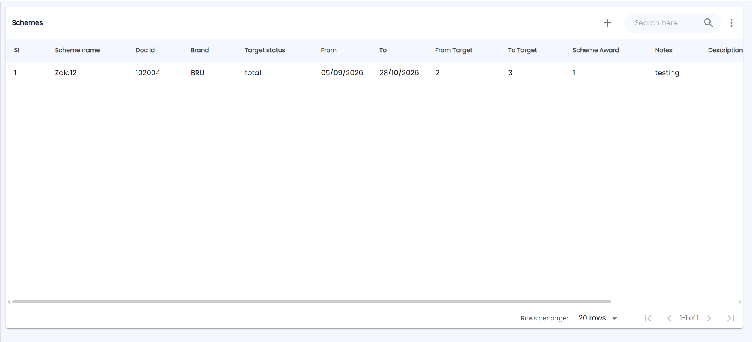The height and width of the screenshot is (342, 752).
Task: Go to previous page chevron
Action: click(669, 318)
